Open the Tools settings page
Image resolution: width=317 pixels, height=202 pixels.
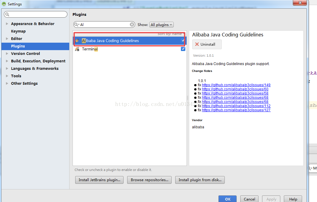click(16, 76)
